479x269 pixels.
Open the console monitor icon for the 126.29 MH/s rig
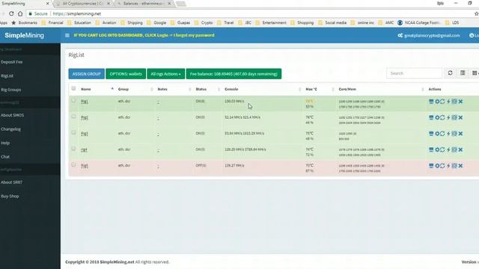point(431,149)
